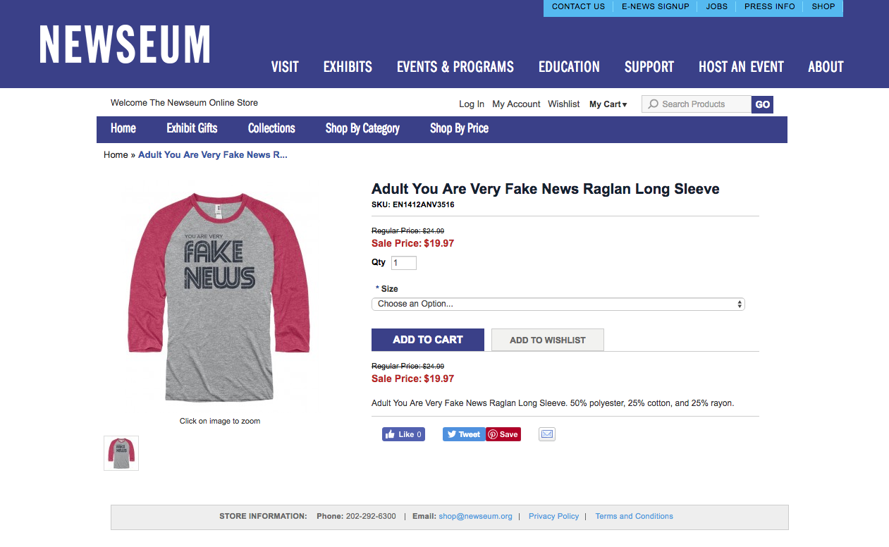Click the Twitter Tweet button
The height and width of the screenshot is (547, 889).
pos(464,434)
